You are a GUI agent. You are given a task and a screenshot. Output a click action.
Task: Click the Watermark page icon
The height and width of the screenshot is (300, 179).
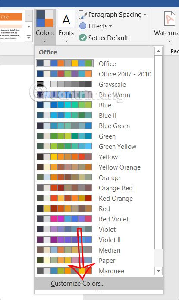point(170,19)
